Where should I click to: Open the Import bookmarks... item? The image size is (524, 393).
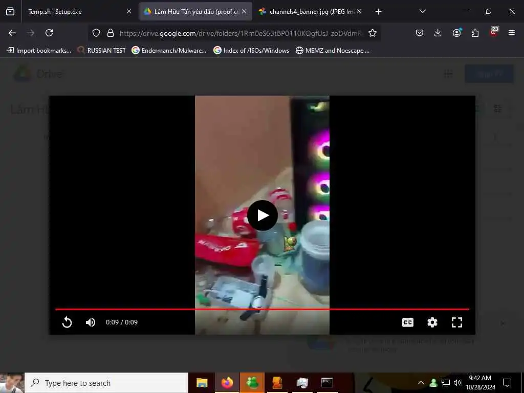tap(39, 51)
